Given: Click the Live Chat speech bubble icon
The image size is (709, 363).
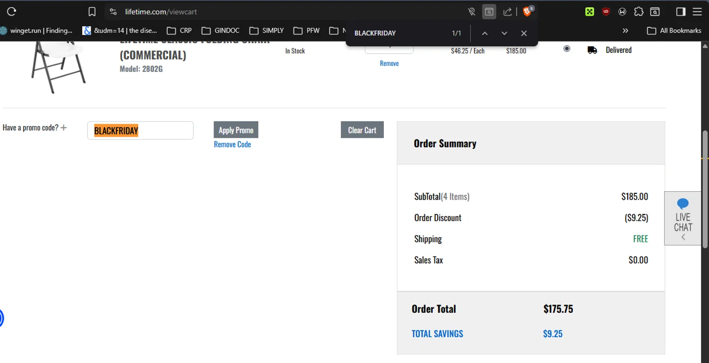Looking at the screenshot, I should coord(683,204).
